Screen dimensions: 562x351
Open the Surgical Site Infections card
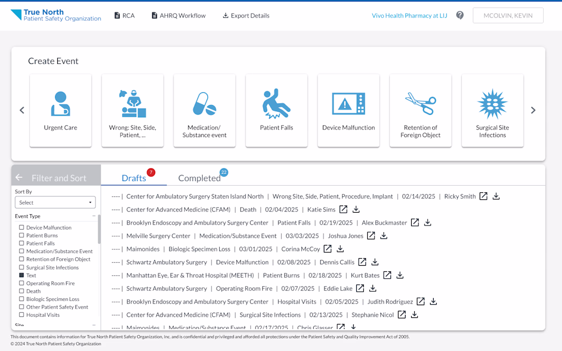(x=493, y=110)
